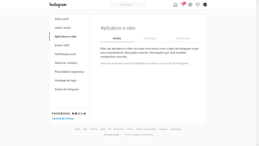Expand the Português (Brasil) language dropdown
This screenshot has height=146, width=259.
112,135
